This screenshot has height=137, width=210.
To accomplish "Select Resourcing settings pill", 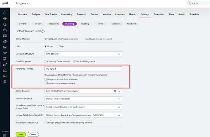I will 54,24.
